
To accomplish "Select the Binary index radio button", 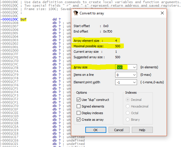I will (128, 120).
